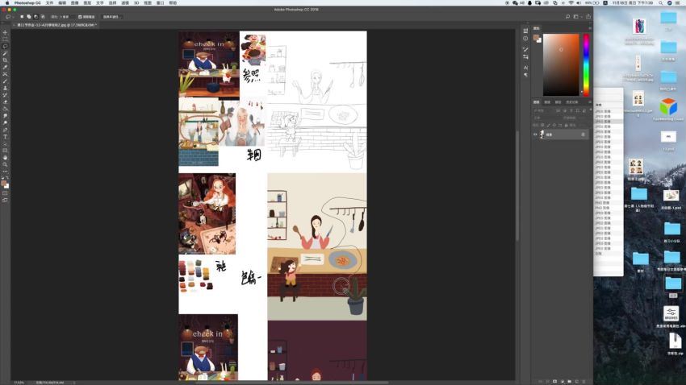Open the Properties panel icon in dock
Screen dimensions: 686x385
[525, 39]
